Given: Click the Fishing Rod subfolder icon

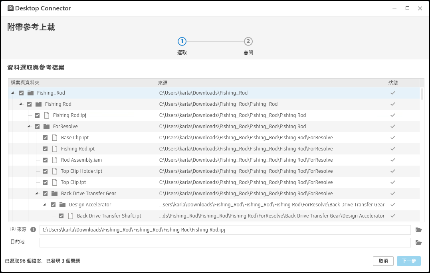Looking at the screenshot, I should pyautogui.click(x=38, y=104).
